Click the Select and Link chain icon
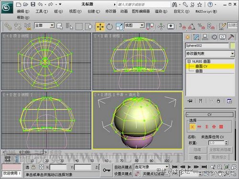Screen dimensions: 239x179 click(8, 26)
